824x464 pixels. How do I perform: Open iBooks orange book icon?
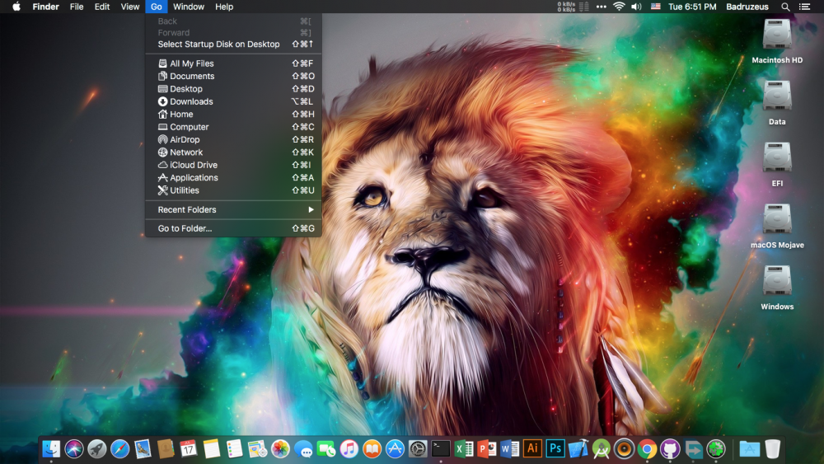(x=372, y=449)
